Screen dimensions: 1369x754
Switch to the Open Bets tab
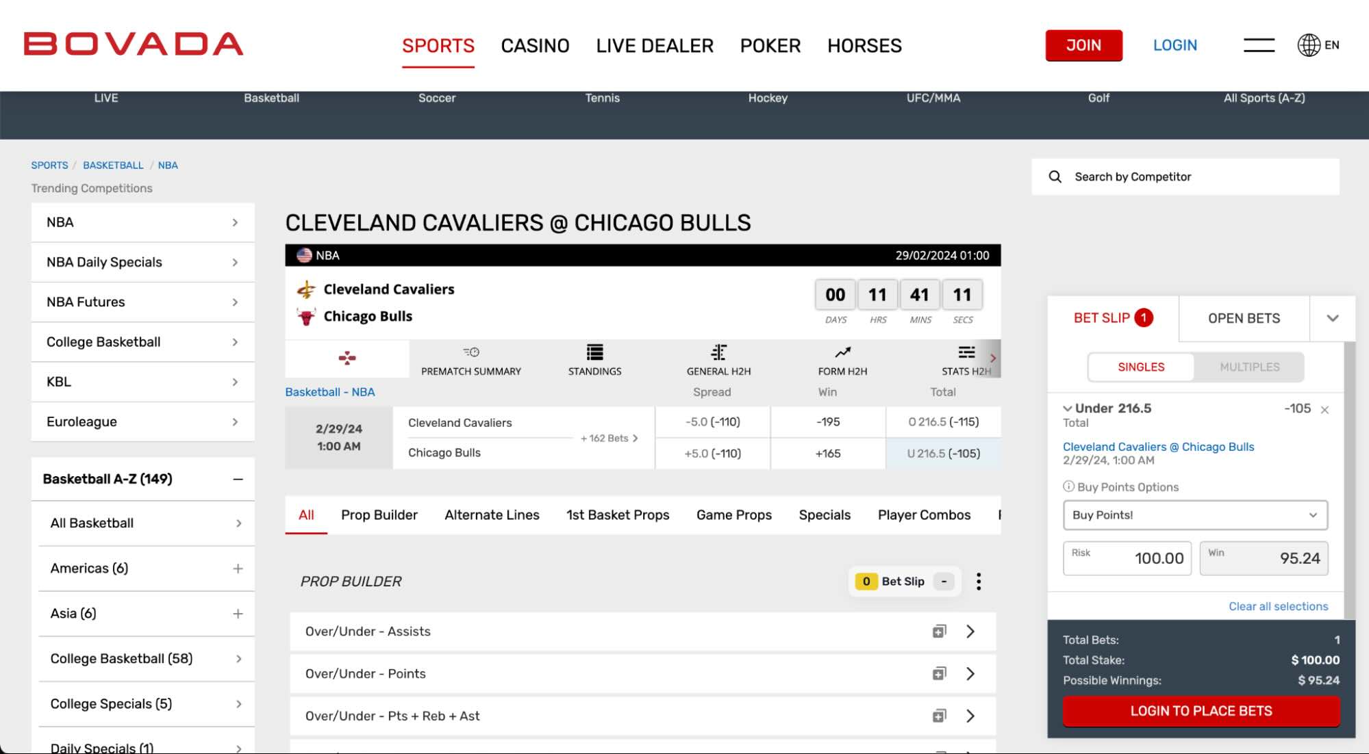[x=1243, y=318]
